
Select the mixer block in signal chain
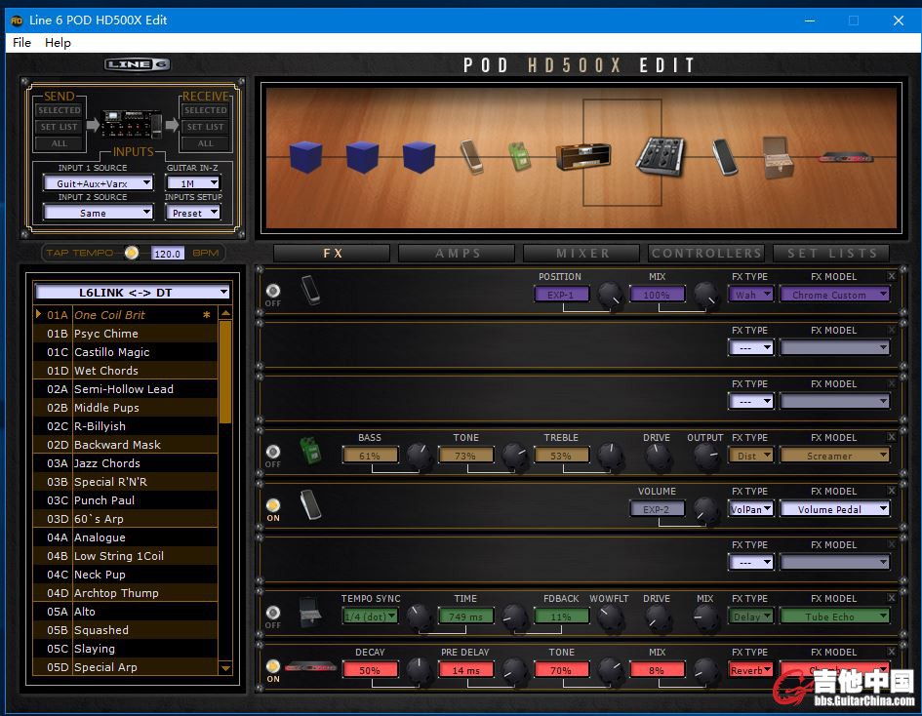coord(661,156)
